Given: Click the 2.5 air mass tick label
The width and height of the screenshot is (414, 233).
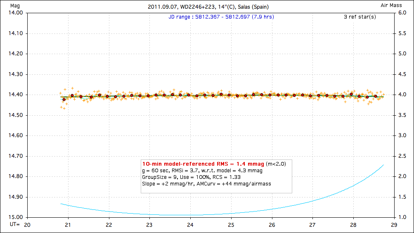Looking at the screenshot, I should (402, 156).
